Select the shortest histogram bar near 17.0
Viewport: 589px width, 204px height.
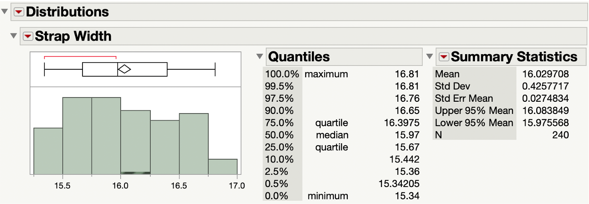coord(222,167)
